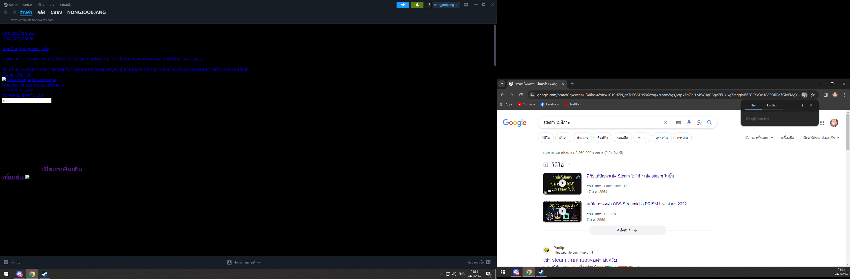Click Steam store page vertical scrollbar
The width and height of the screenshot is (850, 279).
coord(495,45)
